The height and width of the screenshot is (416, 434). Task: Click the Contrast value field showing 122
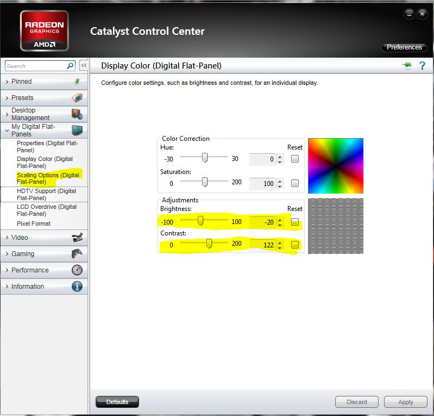pyautogui.click(x=262, y=245)
